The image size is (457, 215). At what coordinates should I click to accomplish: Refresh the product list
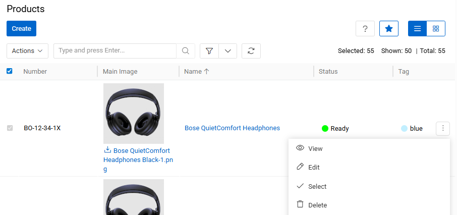[x=251, y=51]
